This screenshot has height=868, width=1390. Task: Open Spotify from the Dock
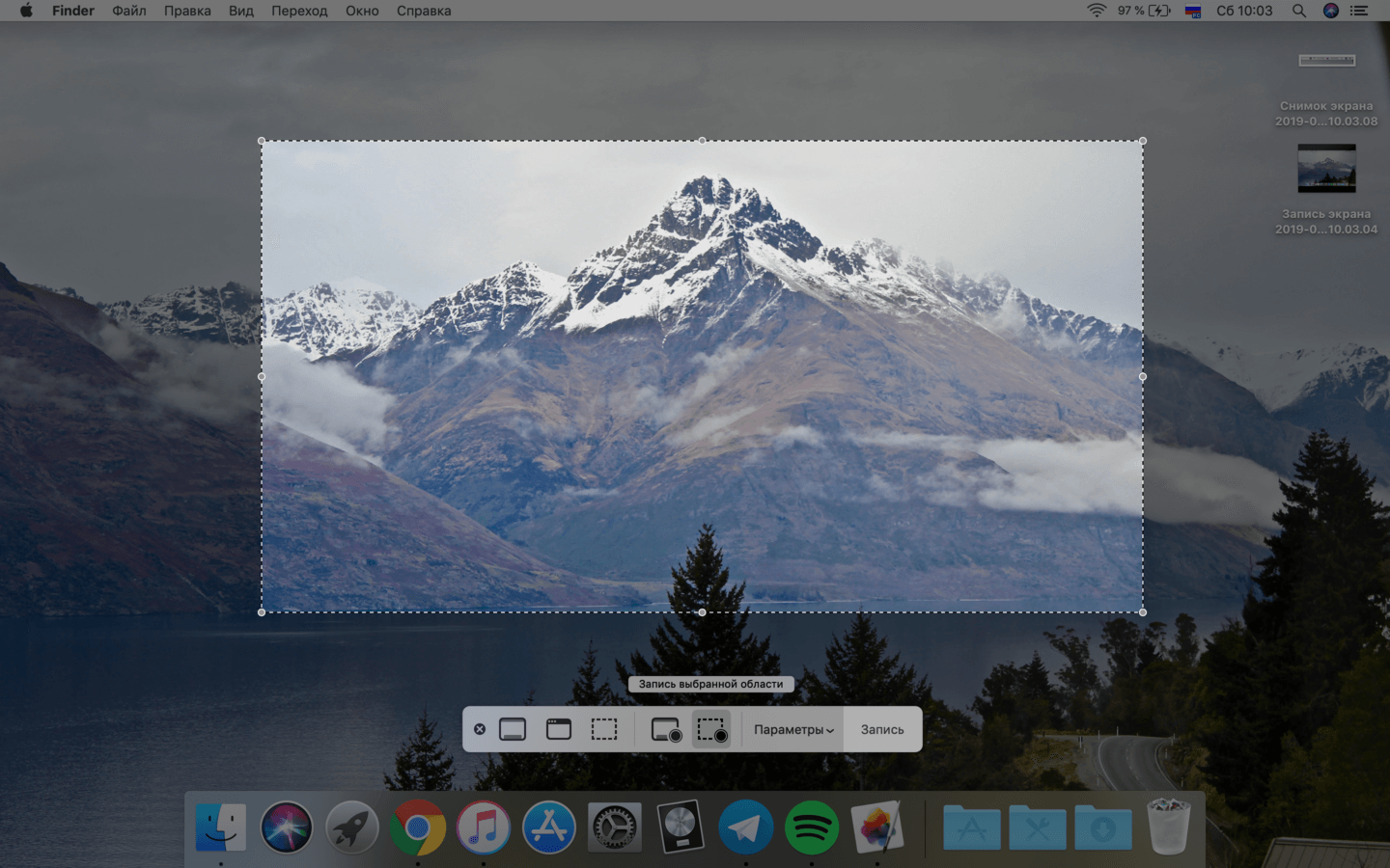pos(812,827)
